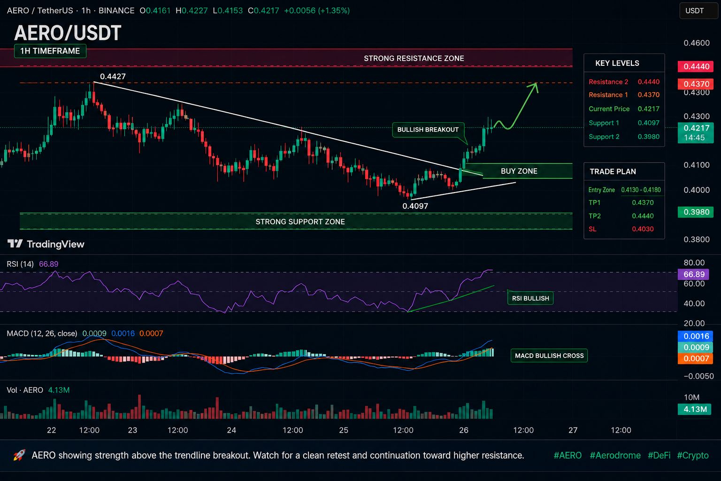This screenshot has height=481, width=721.
Task: Click the 0.4427 swing high label
Action: pyautogui.click(x=113, y=77)
